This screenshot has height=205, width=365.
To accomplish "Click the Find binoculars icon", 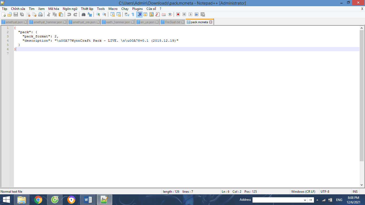I will (x=83, y=14).
